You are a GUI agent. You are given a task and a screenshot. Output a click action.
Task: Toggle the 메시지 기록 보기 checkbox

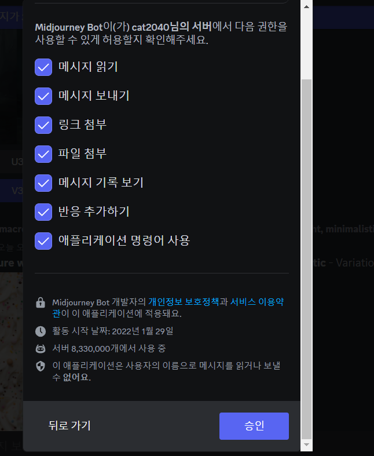[x=43, y=183]
